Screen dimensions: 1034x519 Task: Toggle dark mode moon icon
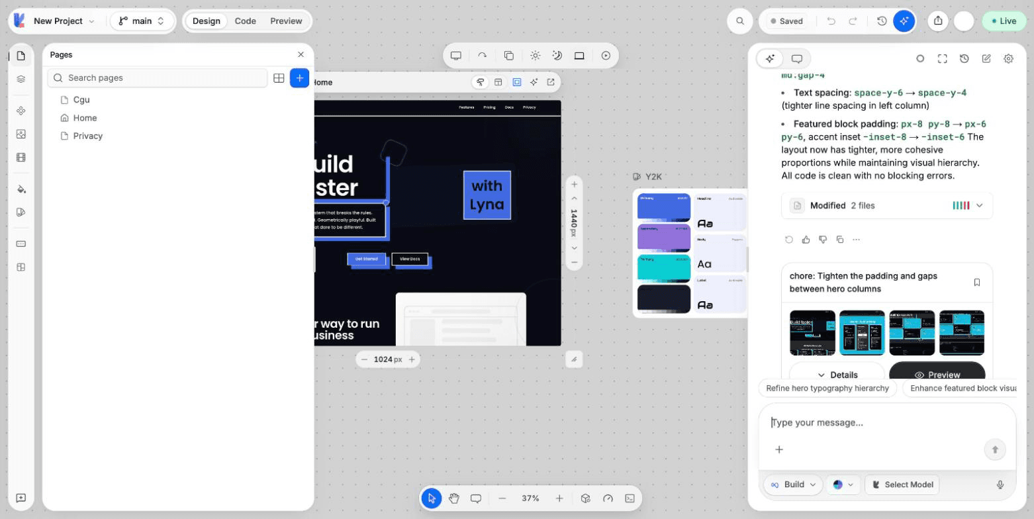pyautogui.click(x=557, y=56)
